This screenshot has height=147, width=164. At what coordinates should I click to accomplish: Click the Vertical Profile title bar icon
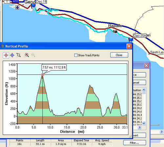pyautogui.click(x=2, y=46)
